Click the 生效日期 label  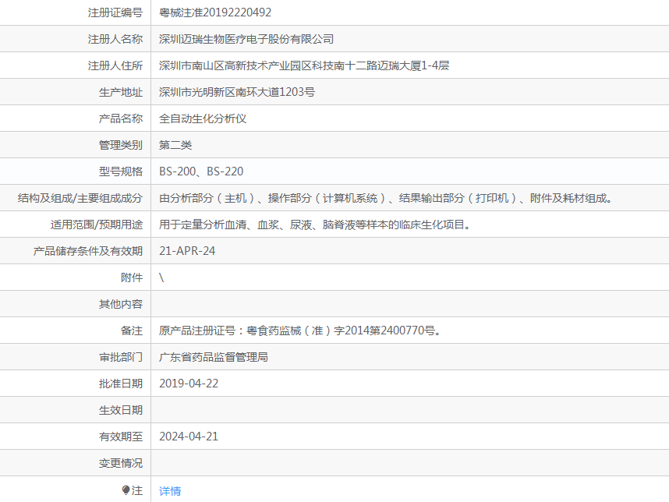pyautogui.click(x=121, y=410)
